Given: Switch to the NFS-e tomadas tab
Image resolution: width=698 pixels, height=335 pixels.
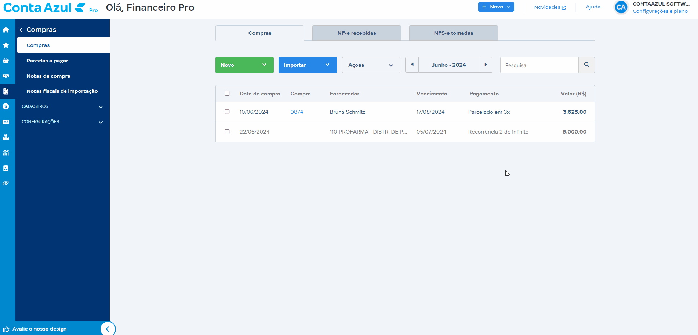Looking at the screenshot, I should pyautogui.click(x=454, y=33).
